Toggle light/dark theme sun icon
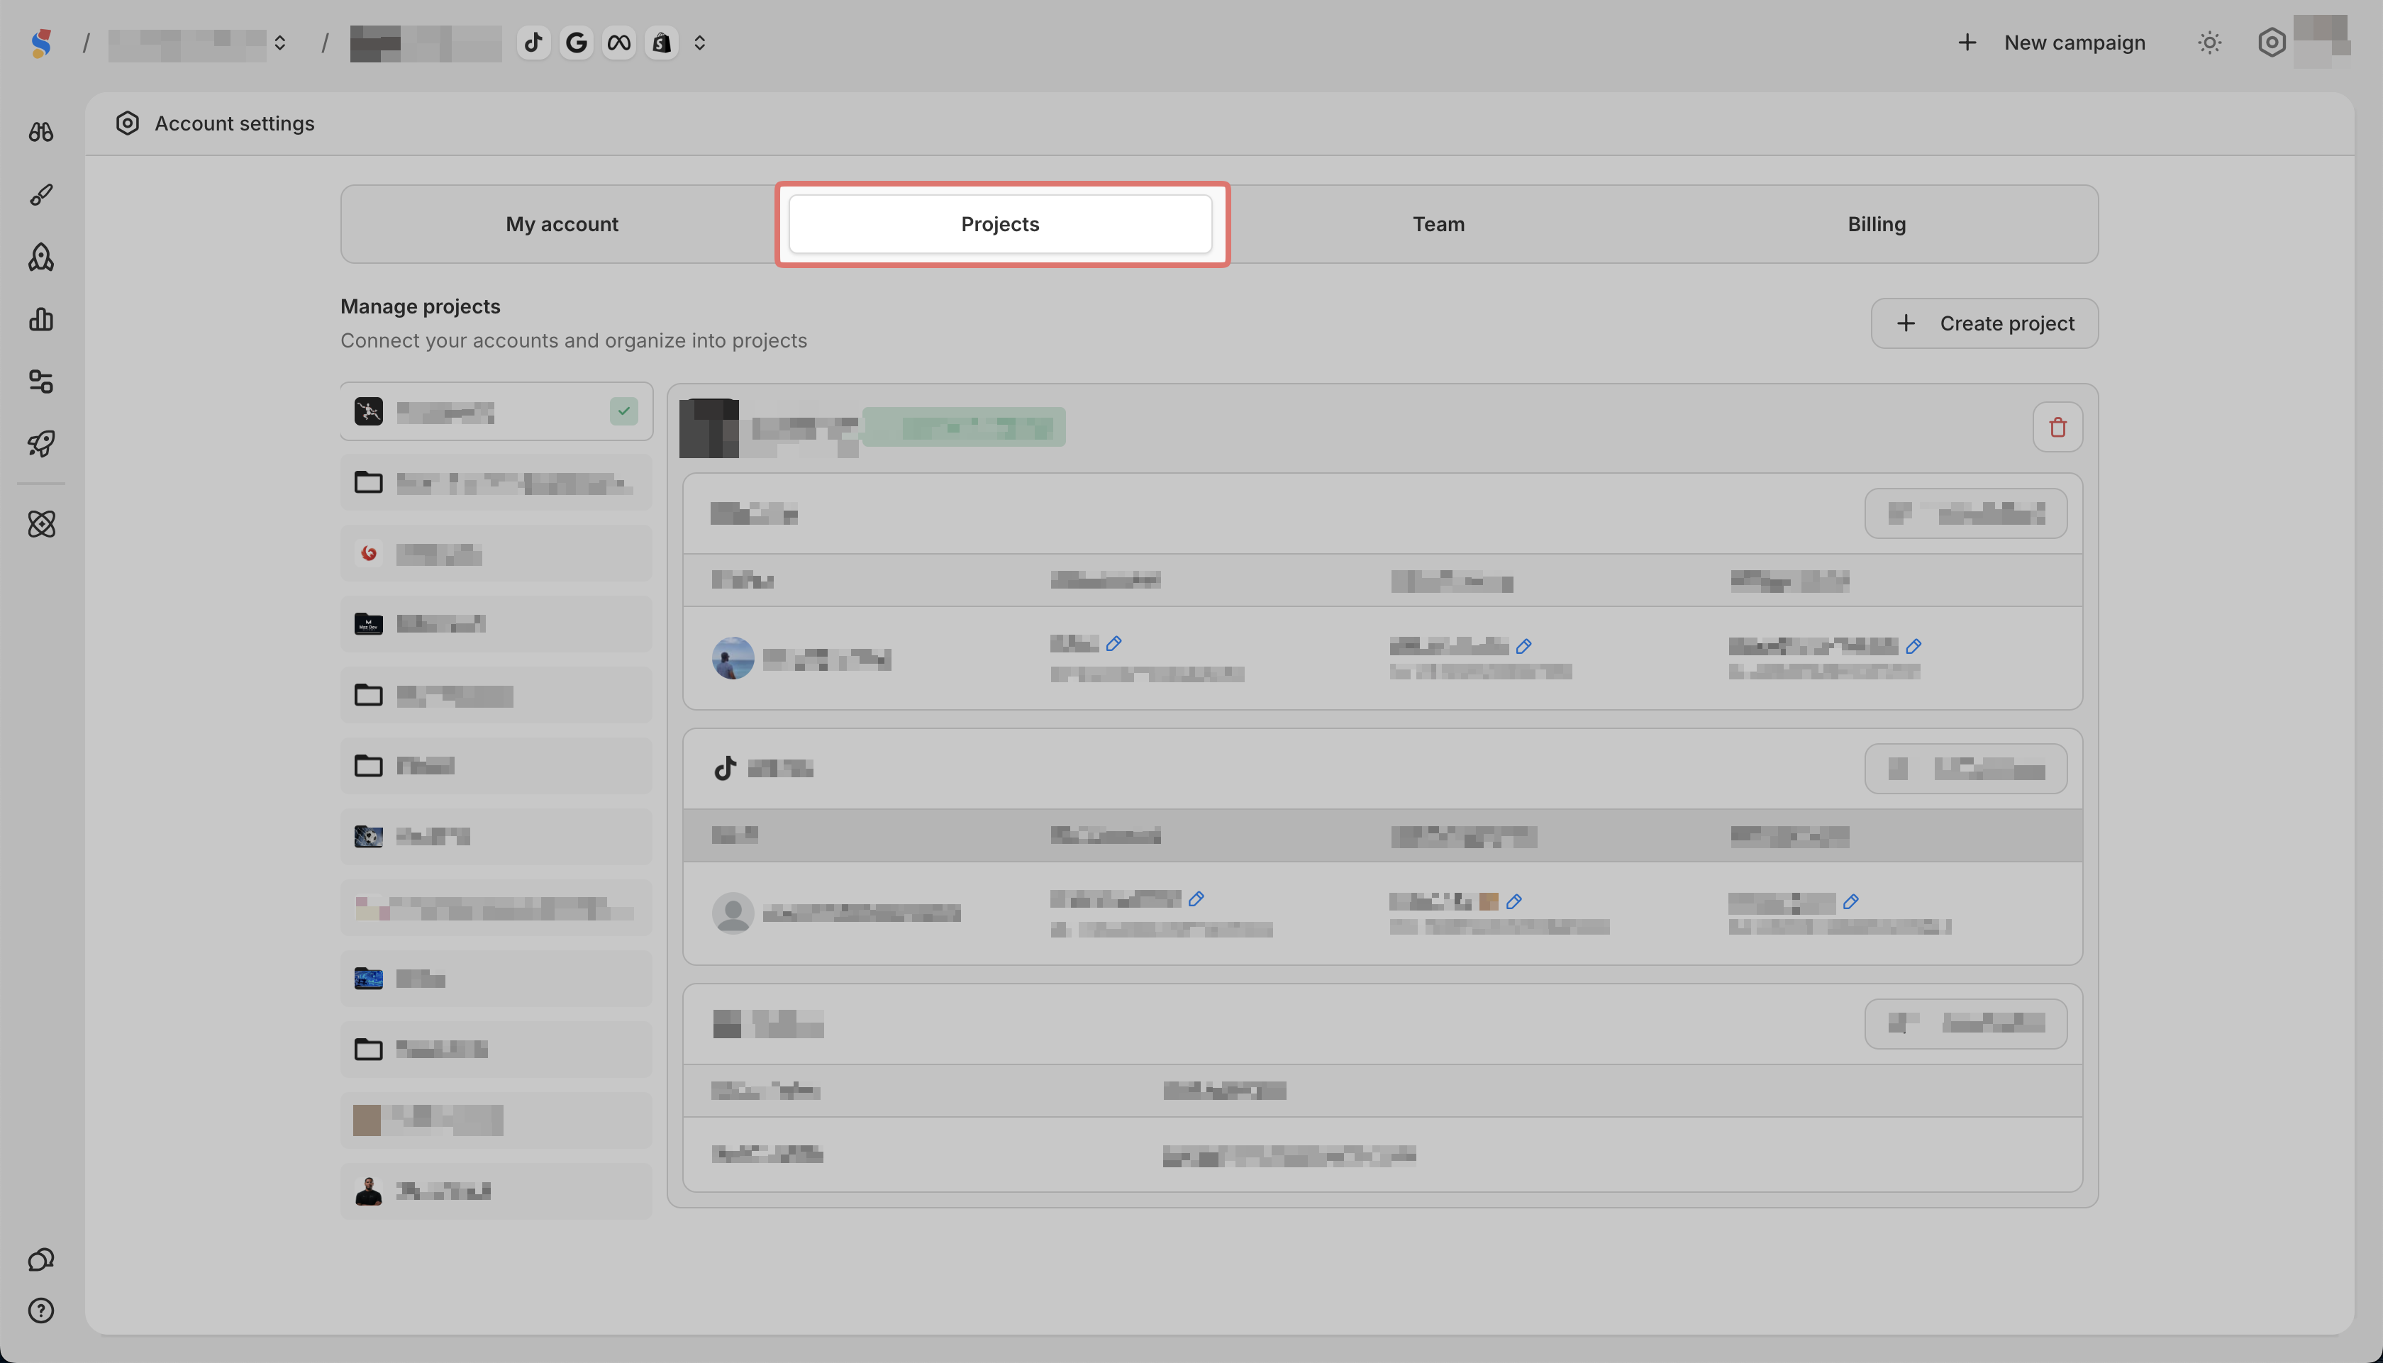Image resolution: width=2383 pixels, height=1363 pixels. (2210, 42)
